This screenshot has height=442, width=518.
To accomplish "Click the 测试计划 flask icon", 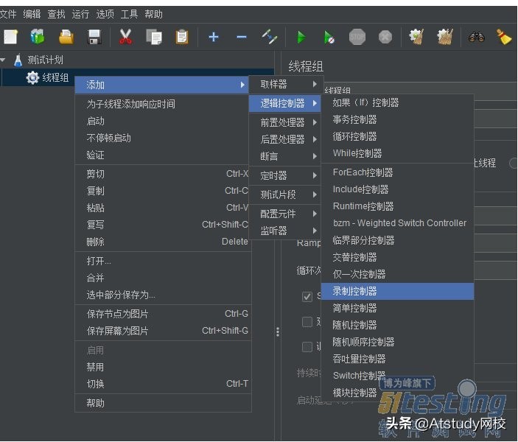I will tap(18, 60).
